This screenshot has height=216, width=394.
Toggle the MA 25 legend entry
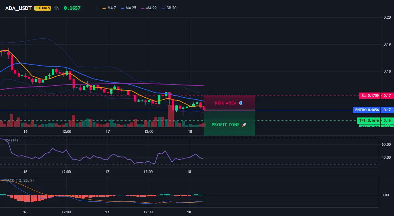click(x=128, y=8)
